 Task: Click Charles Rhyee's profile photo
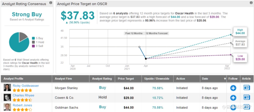click(7, 97)
